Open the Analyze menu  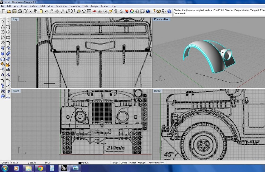click(94, 6)
